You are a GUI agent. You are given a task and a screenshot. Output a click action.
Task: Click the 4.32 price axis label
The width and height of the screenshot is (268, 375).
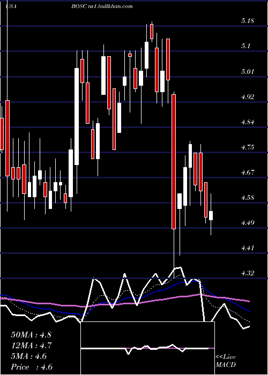pos(248,273)
